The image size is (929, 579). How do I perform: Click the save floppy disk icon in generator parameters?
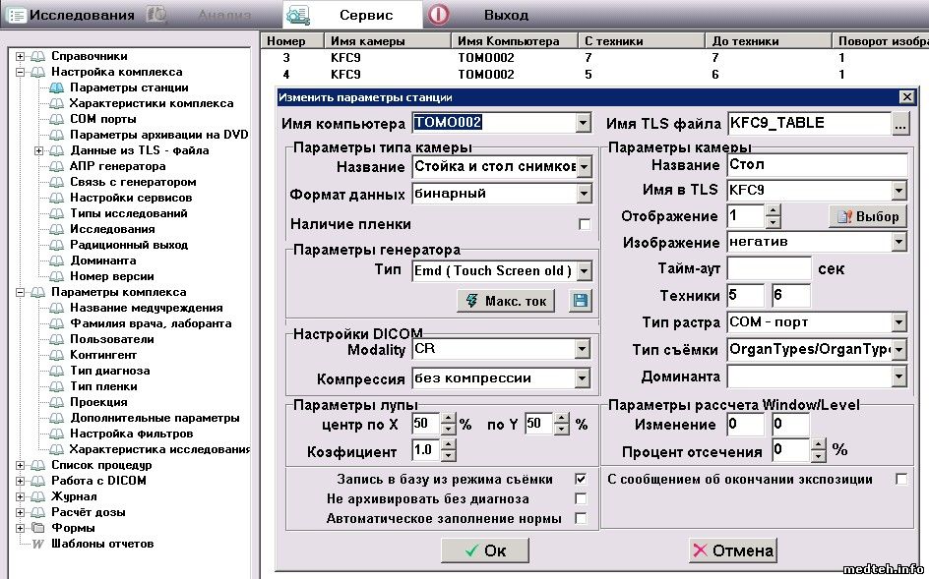[580, 301]
